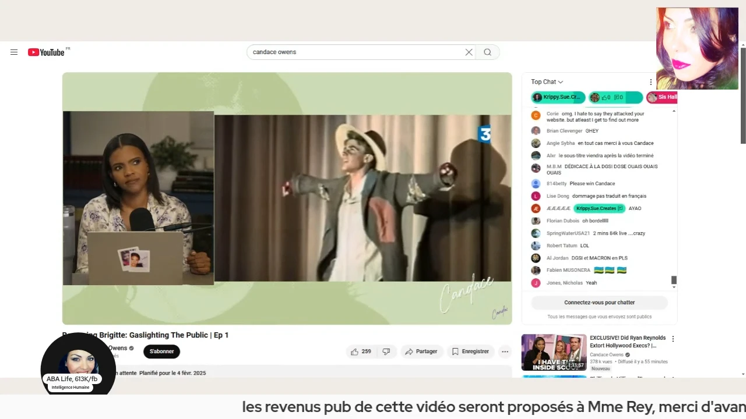The image size is (746, 419).
Task: Click the magnifier search button
Action: click(x=487, y=52)
